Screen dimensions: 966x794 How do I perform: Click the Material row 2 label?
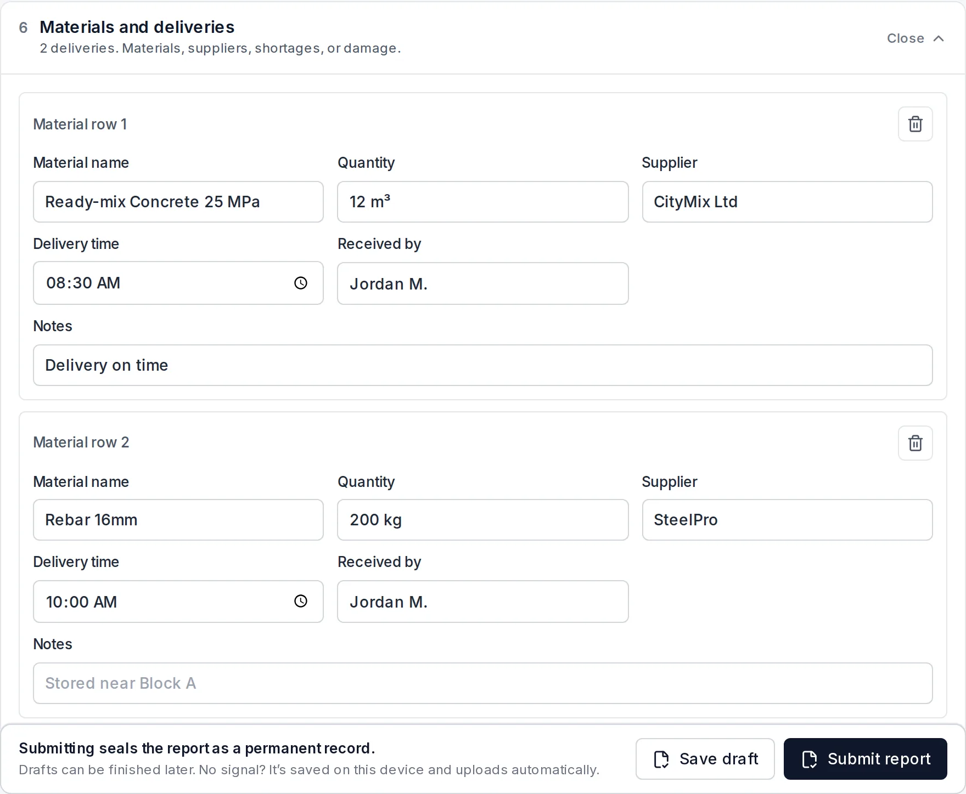[x=81, y=443]
